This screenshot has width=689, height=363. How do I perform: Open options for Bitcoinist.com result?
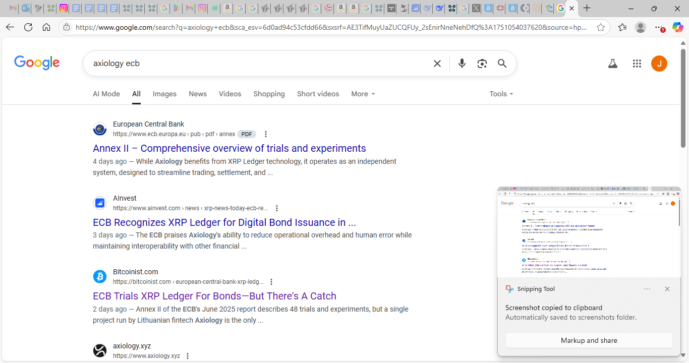click(x=271, y=282)
